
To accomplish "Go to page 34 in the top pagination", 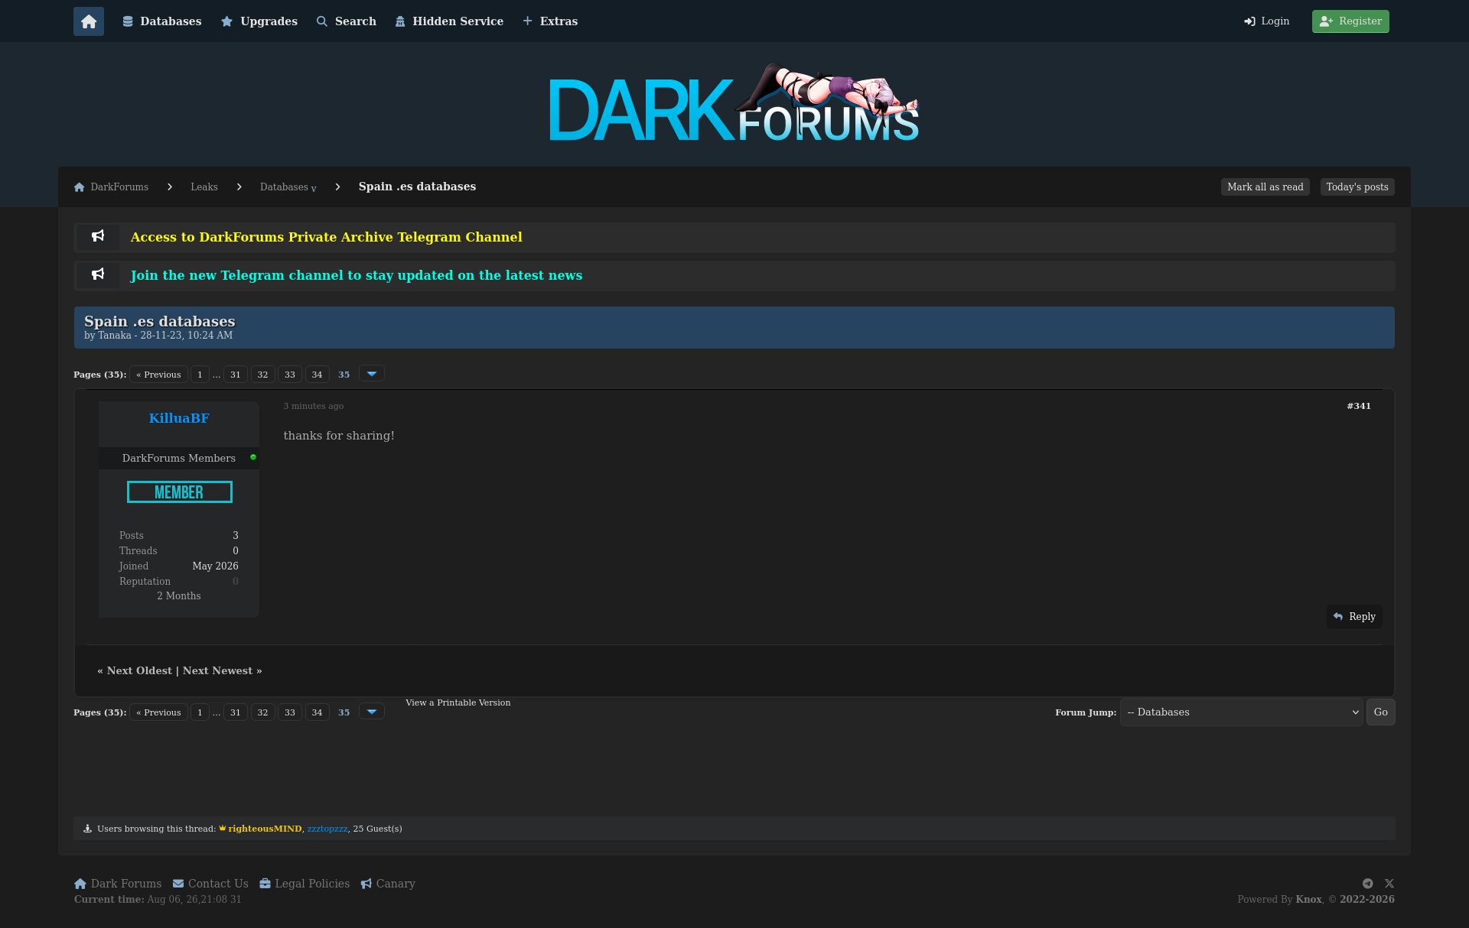I will 317,375.
